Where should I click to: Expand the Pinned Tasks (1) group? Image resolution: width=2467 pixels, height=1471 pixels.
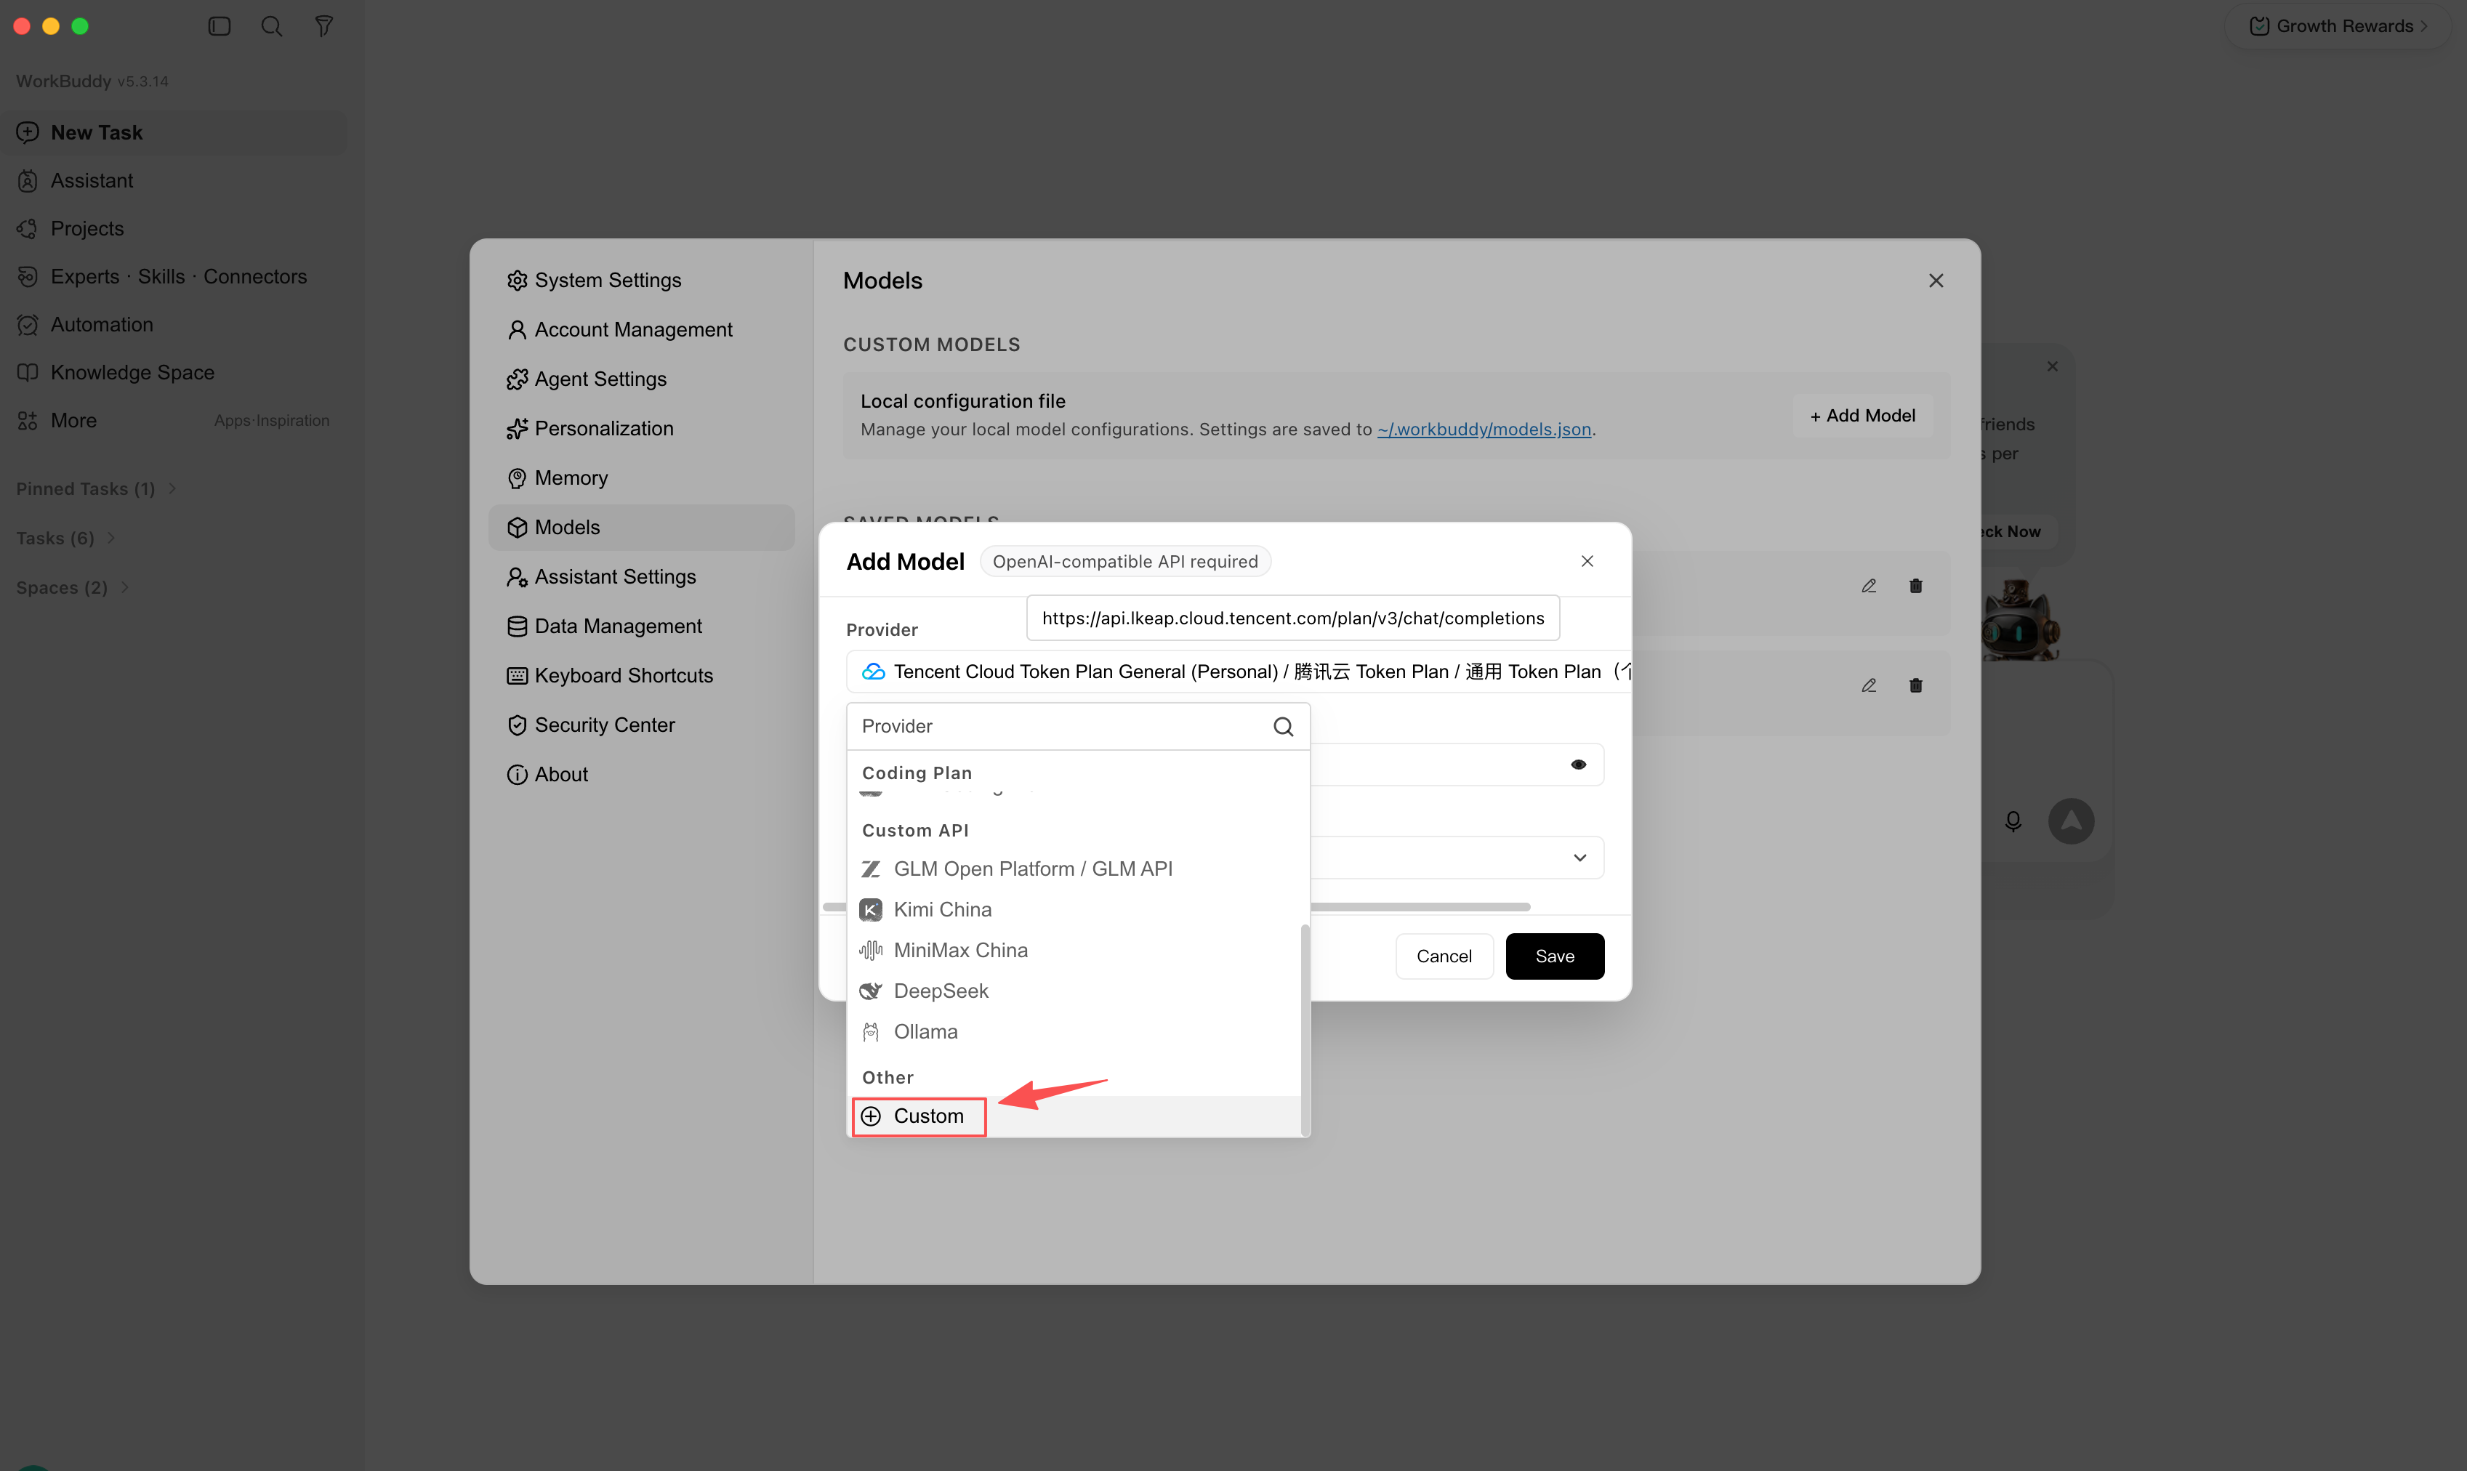click(96, 488)
